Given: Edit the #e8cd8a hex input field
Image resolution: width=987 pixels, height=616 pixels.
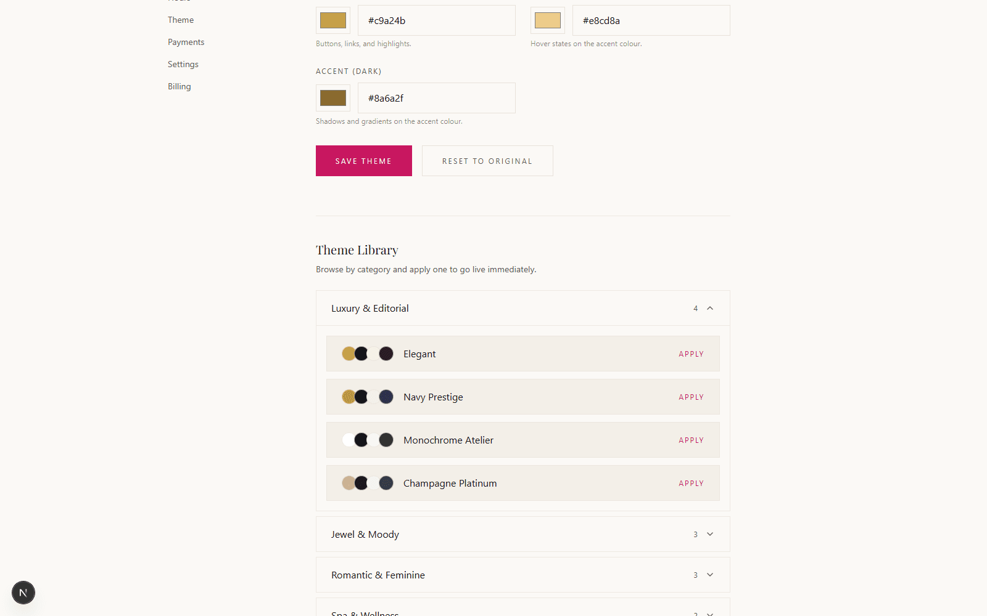Looking at the screenshot, I should (651, 20).
